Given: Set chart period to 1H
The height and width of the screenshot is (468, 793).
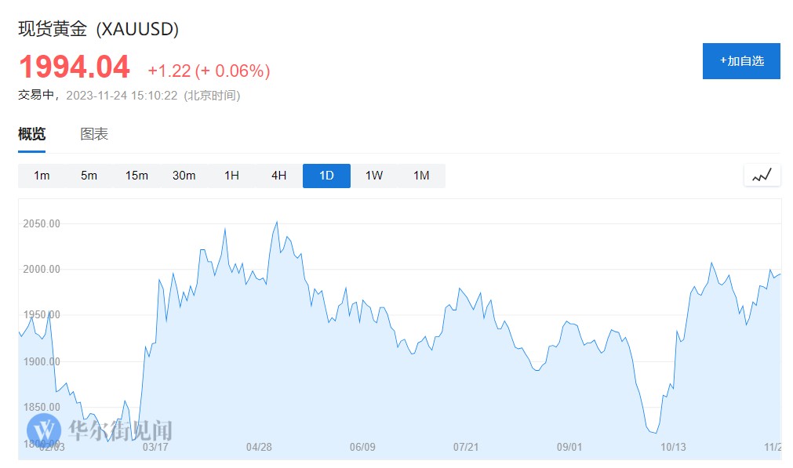Looking at the screenshot, I should (231, 176).
